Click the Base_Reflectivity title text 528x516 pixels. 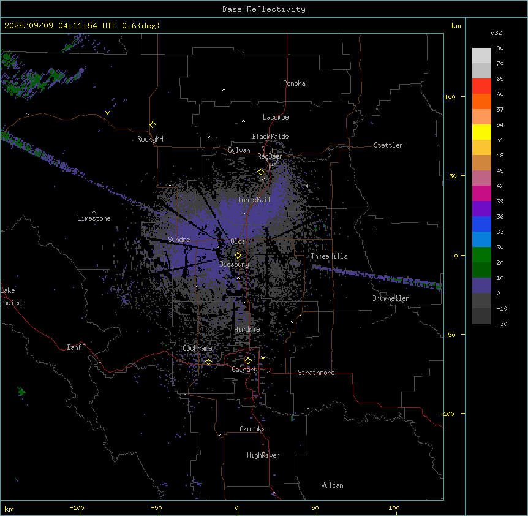click(264, 9)
